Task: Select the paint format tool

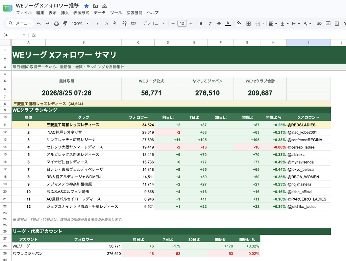Action: [65, 23]
